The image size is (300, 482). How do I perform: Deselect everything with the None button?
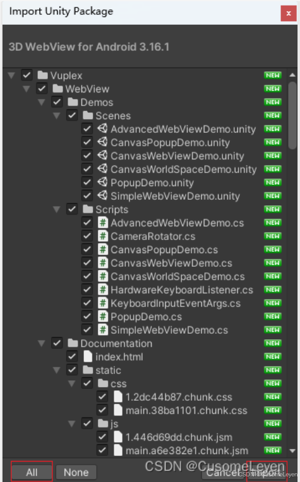click(x=76, y=472)
